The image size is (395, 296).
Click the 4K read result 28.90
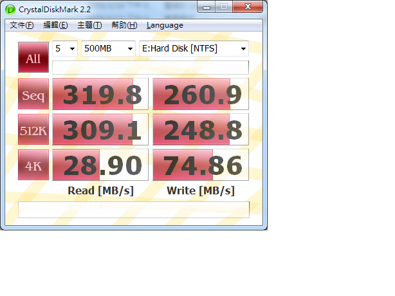coord(100,165)
